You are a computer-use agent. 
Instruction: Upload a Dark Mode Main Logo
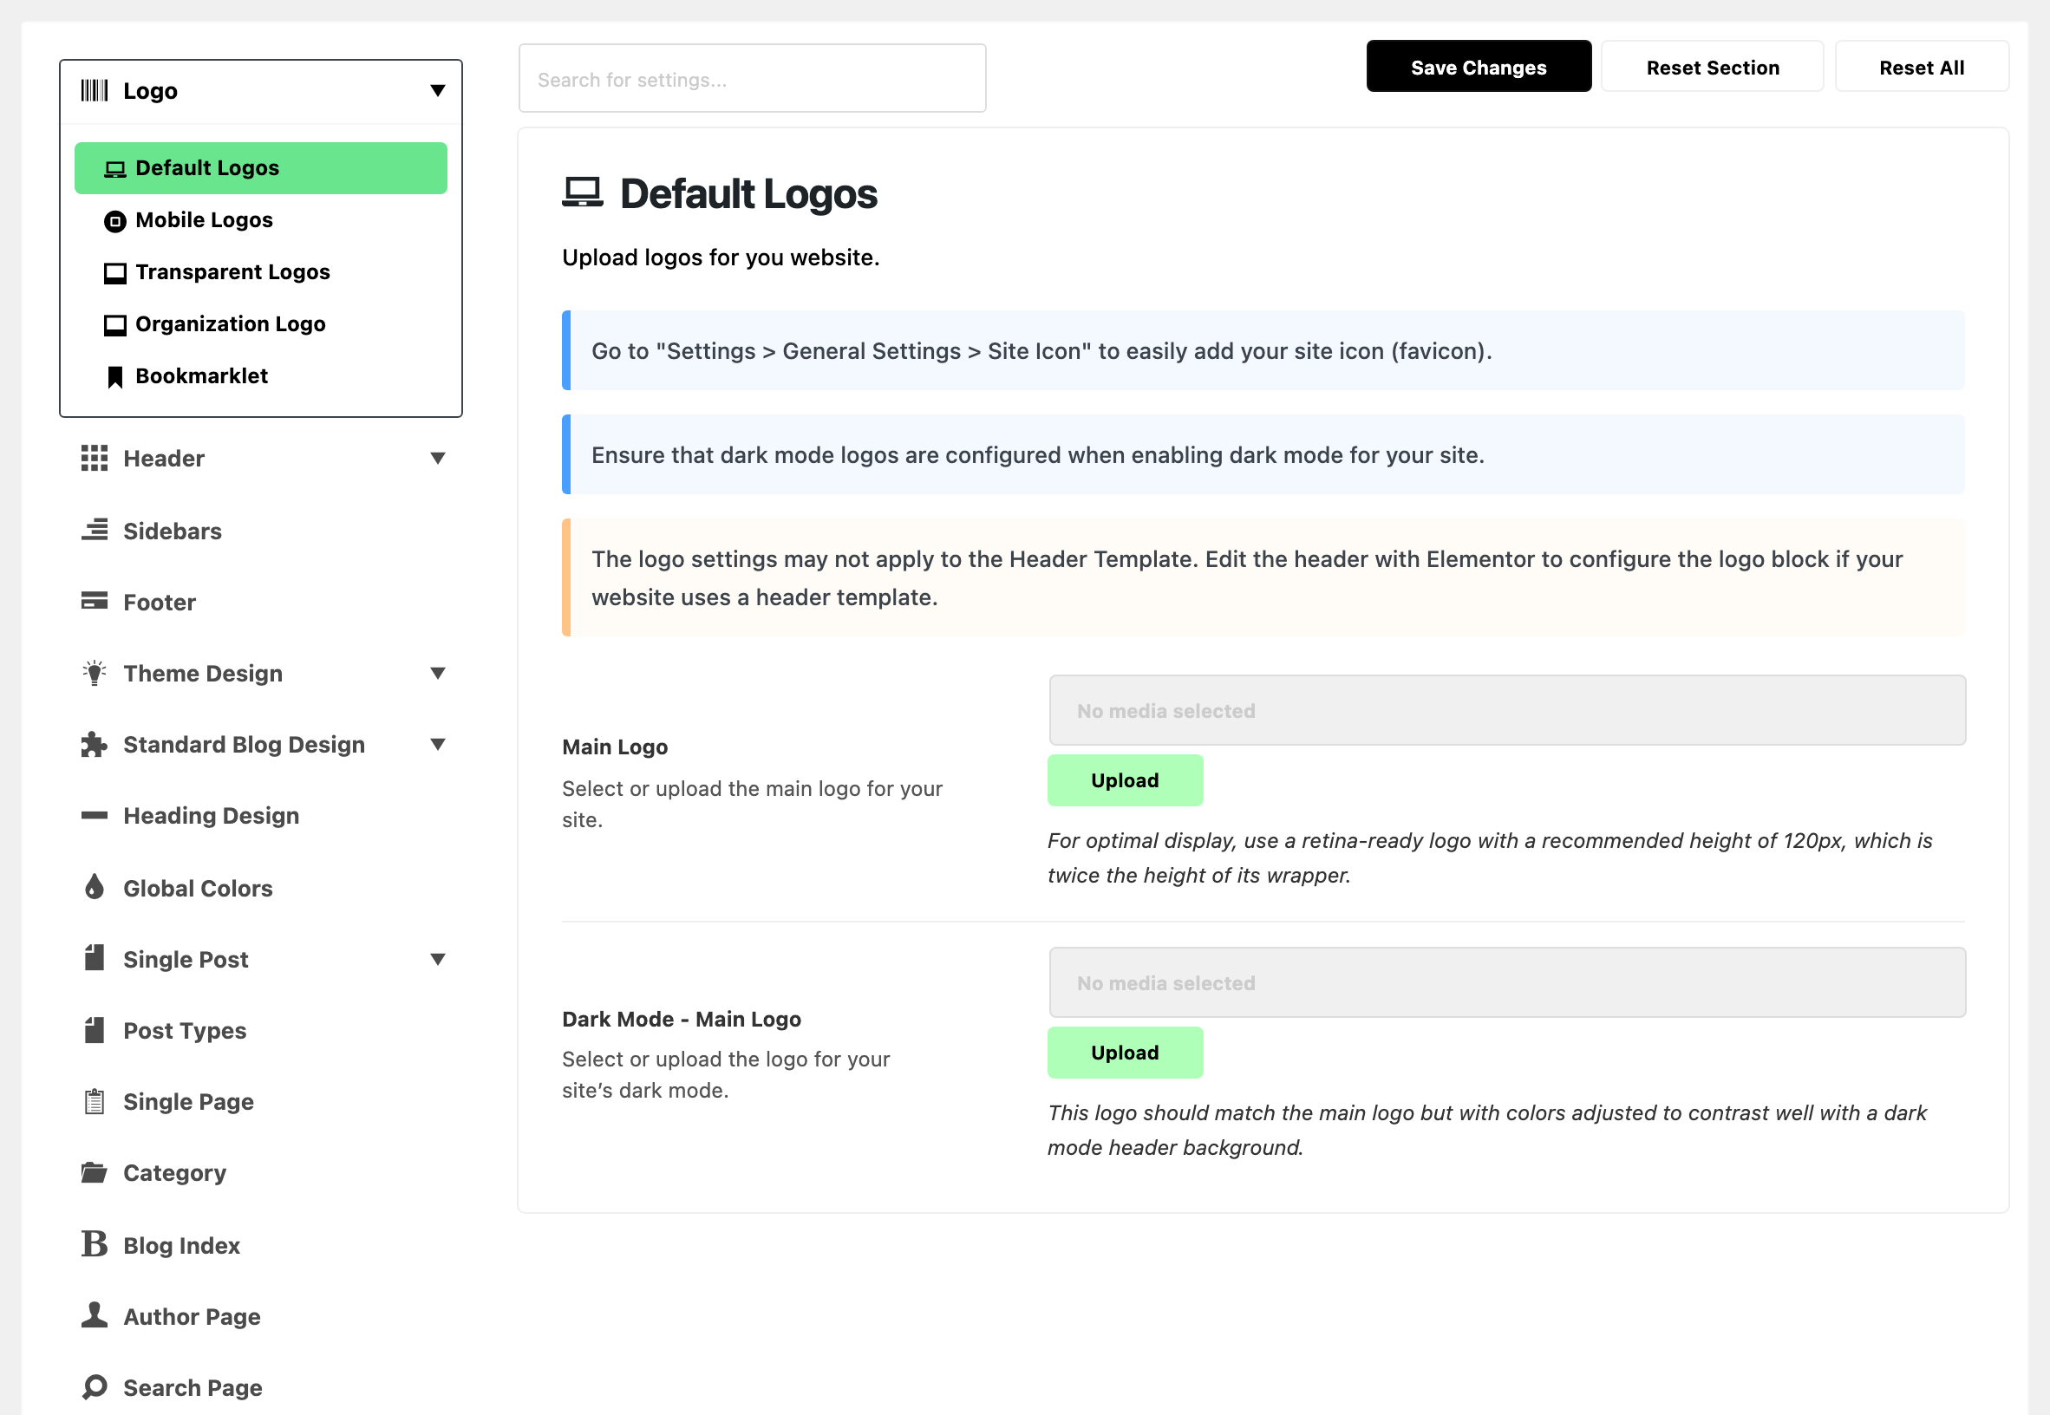[x=1125, y=1053]
